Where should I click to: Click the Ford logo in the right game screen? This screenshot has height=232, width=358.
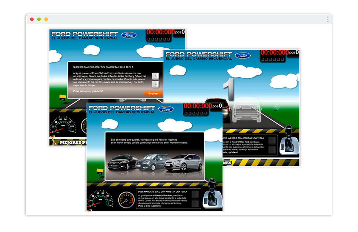243,56
